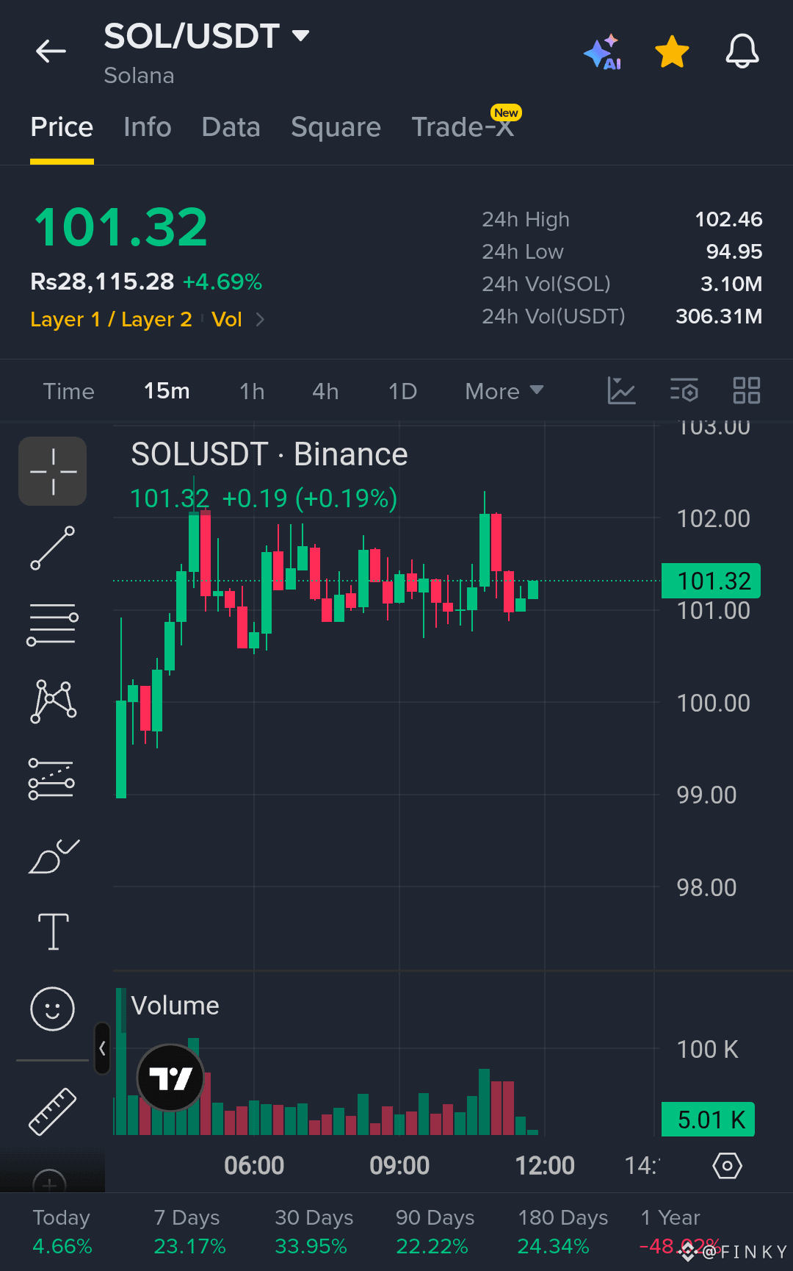The image size is (793, 1271).
Task: Switch to the Square tab
Action: click(x=336, y=127)
